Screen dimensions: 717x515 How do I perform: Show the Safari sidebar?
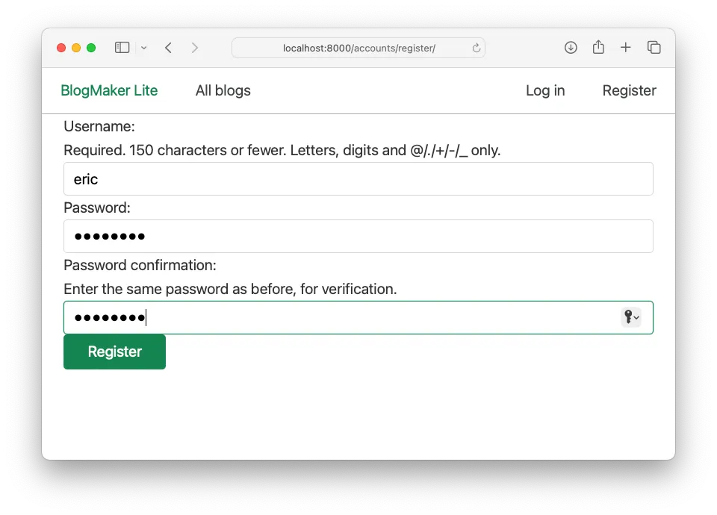(x=122, y=48)
